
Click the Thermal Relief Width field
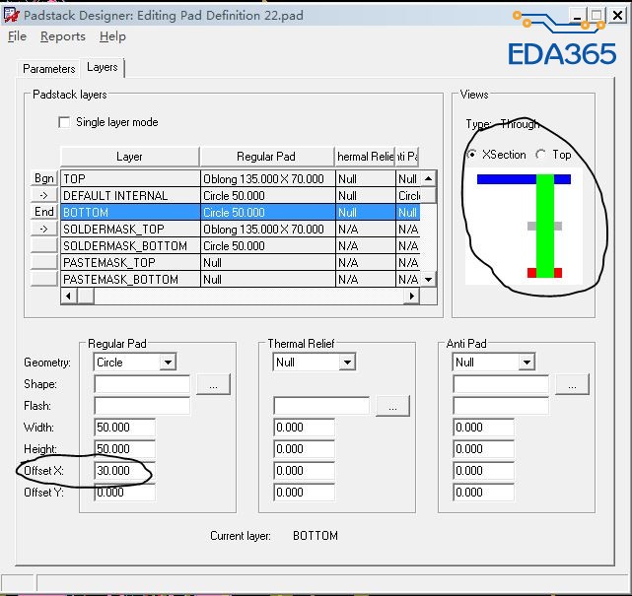(x=304, y=428)
